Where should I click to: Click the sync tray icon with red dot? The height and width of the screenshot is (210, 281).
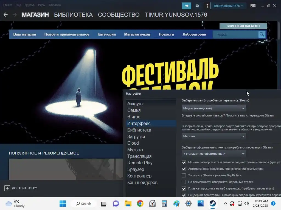tap(232, 203)
